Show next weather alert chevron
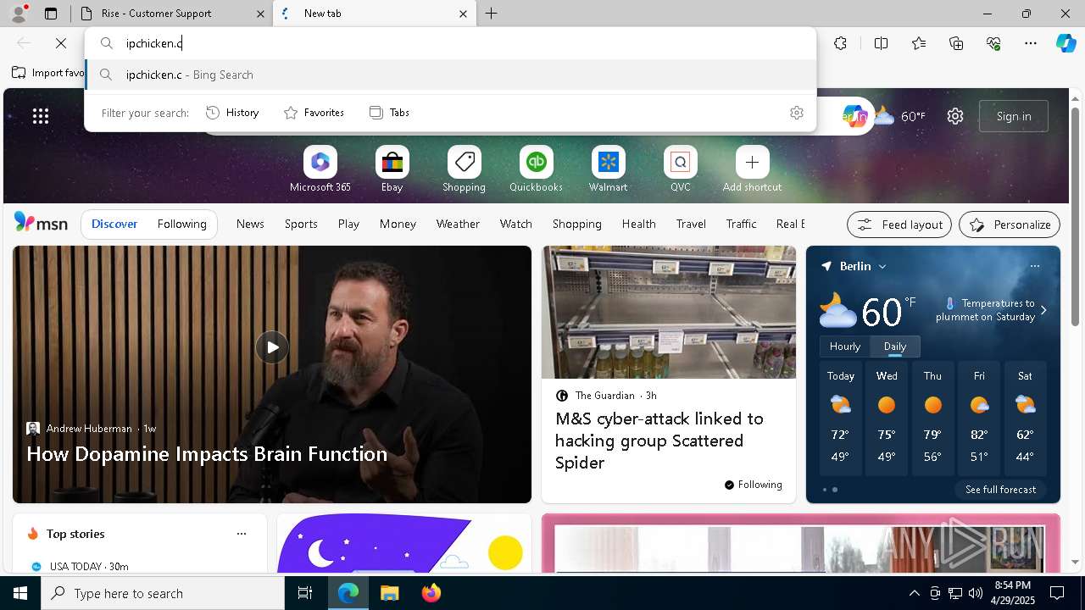The width and height of the screenshot is (1085, 610). coord(1043,310)
